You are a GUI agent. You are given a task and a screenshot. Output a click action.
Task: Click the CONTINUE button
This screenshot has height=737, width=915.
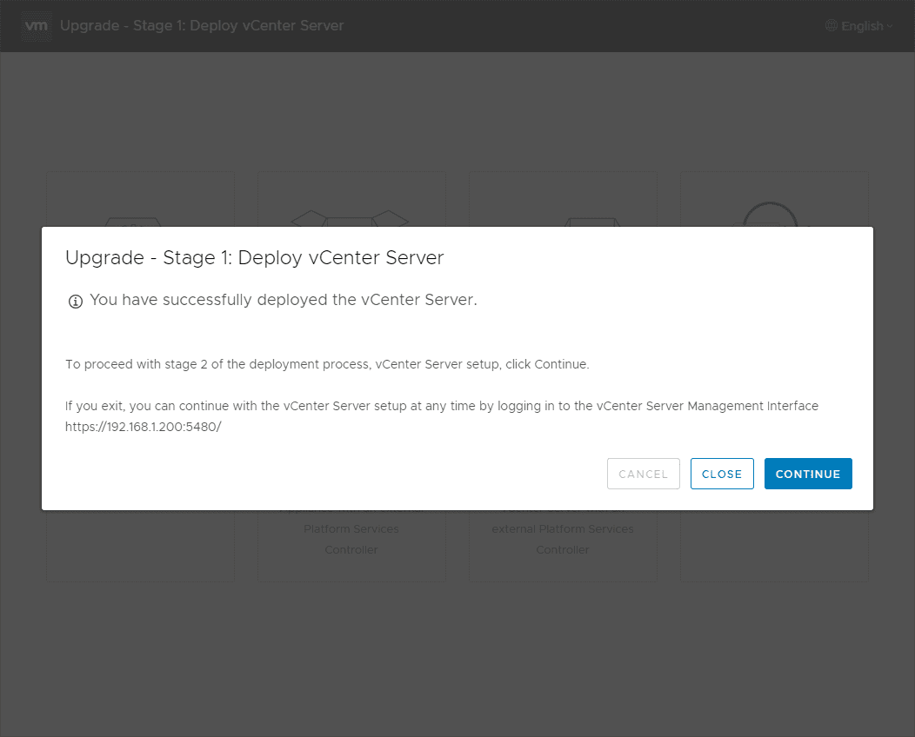[808, 474]
